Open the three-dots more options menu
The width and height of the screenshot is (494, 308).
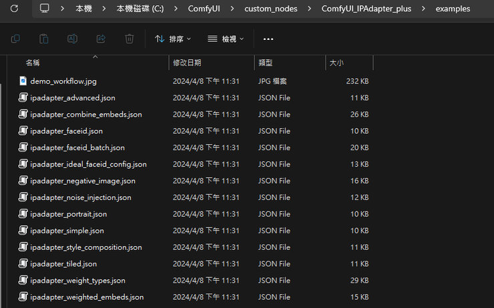pos(268,39)
